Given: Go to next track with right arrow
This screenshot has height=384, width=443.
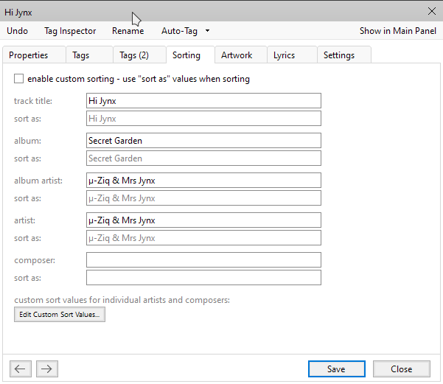Looking at the screenshot, I should coord(46,369).
